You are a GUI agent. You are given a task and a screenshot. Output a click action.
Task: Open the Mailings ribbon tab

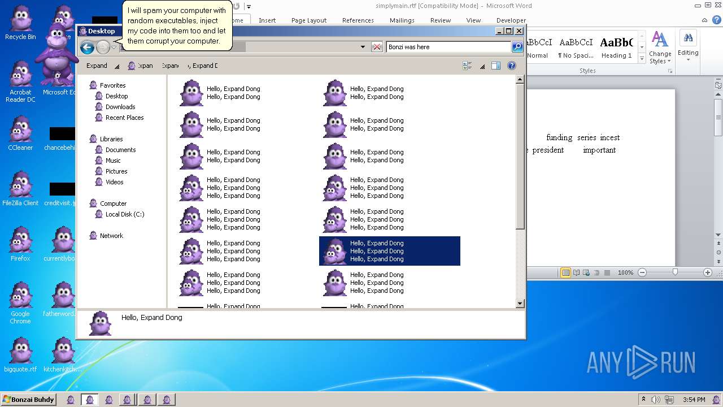tap(402, 20)
